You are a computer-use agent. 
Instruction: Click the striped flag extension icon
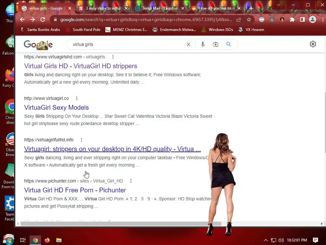coord(262,19)
